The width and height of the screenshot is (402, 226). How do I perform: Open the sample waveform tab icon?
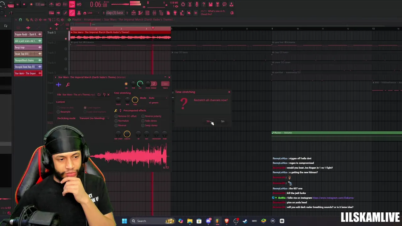pyautogui.click(x=58, y=84)
